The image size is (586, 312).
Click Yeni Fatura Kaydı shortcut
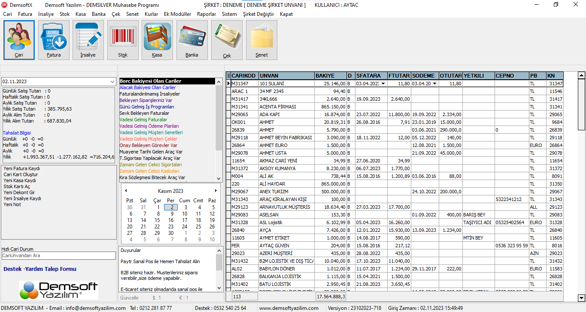coord(21,168)
